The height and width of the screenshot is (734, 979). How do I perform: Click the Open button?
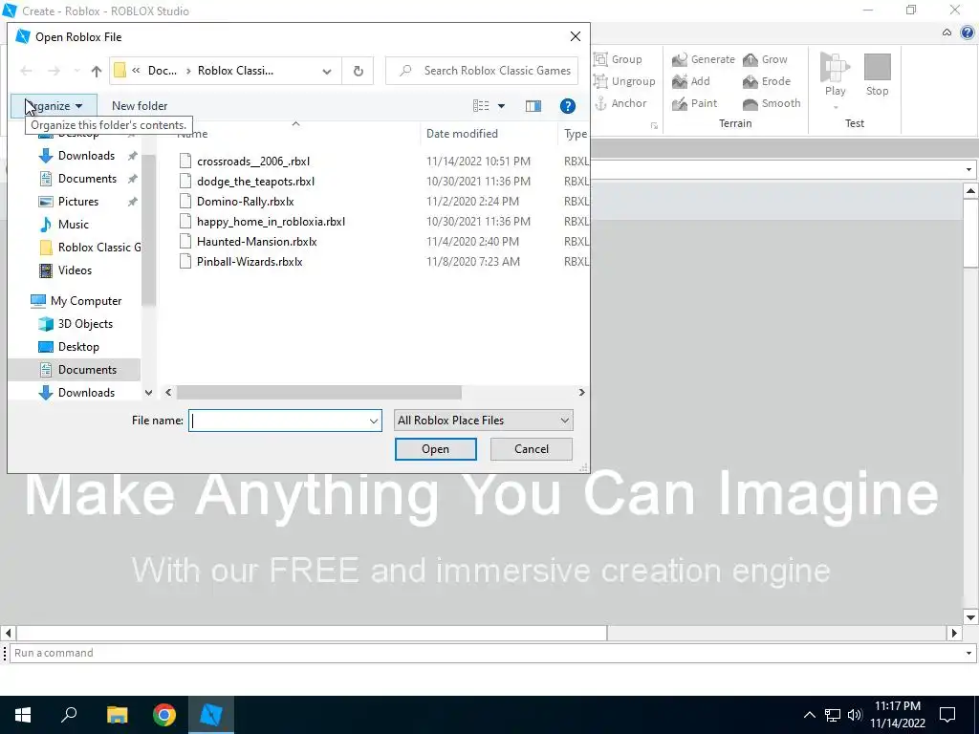pyautogui.click(x=435, y=449)
